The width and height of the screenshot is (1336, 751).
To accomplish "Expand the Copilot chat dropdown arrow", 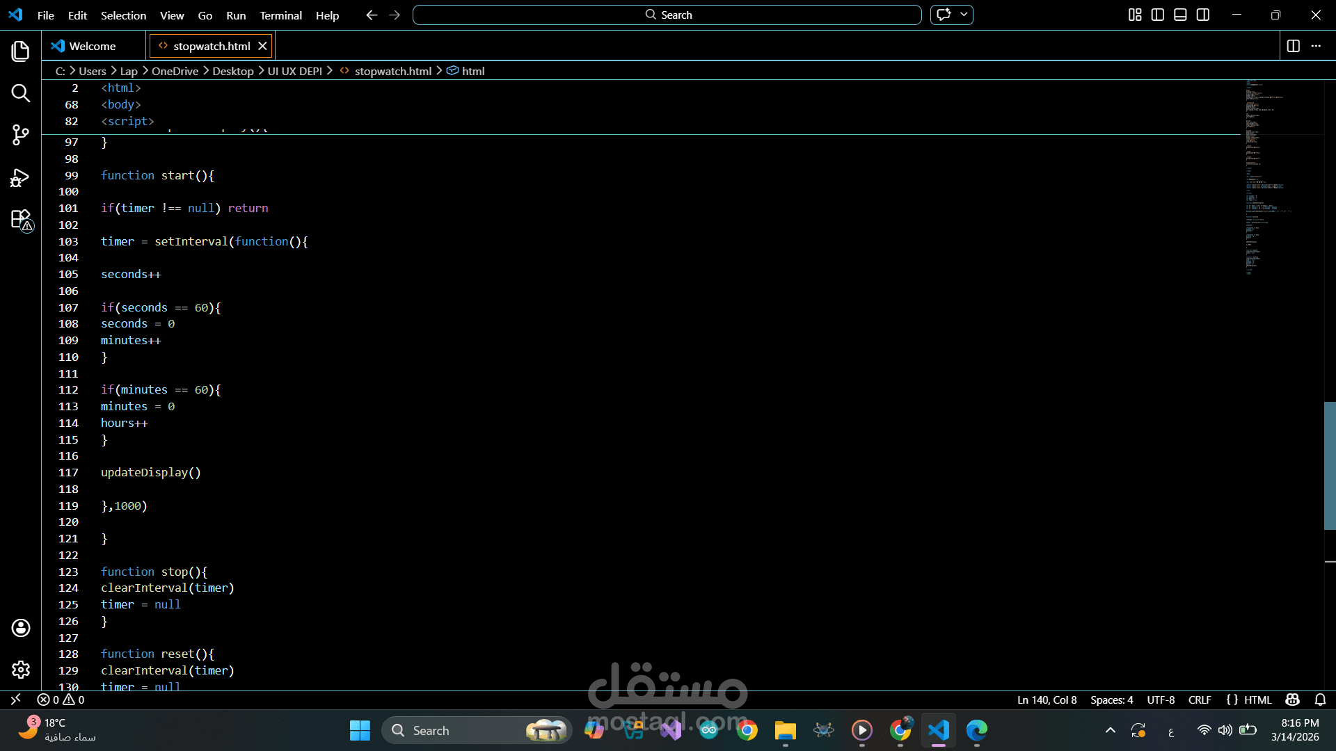I will pyautogui.click(x=964, y=15).
